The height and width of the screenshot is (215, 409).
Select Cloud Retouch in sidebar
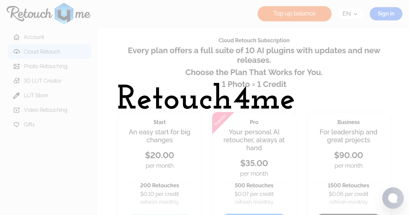click(x=42, y=52)
